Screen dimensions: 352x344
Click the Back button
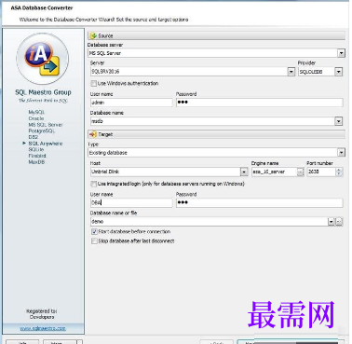point(217,342)
